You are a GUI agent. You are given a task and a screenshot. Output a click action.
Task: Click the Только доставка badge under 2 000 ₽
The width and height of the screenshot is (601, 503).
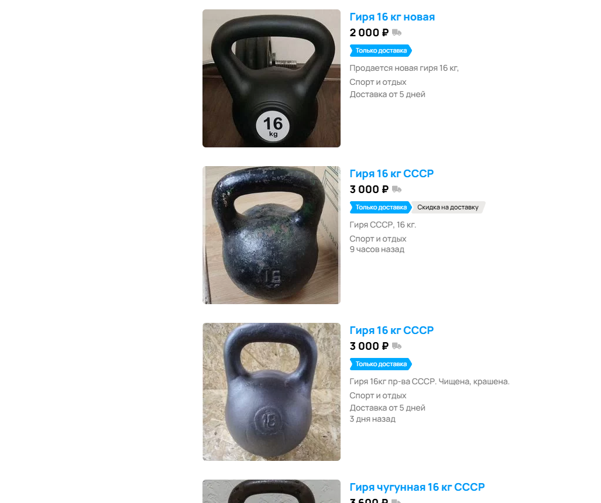(x=380, y=50)
